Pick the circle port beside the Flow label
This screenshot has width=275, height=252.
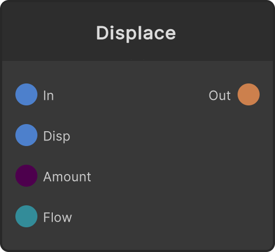tap(26, 216)
